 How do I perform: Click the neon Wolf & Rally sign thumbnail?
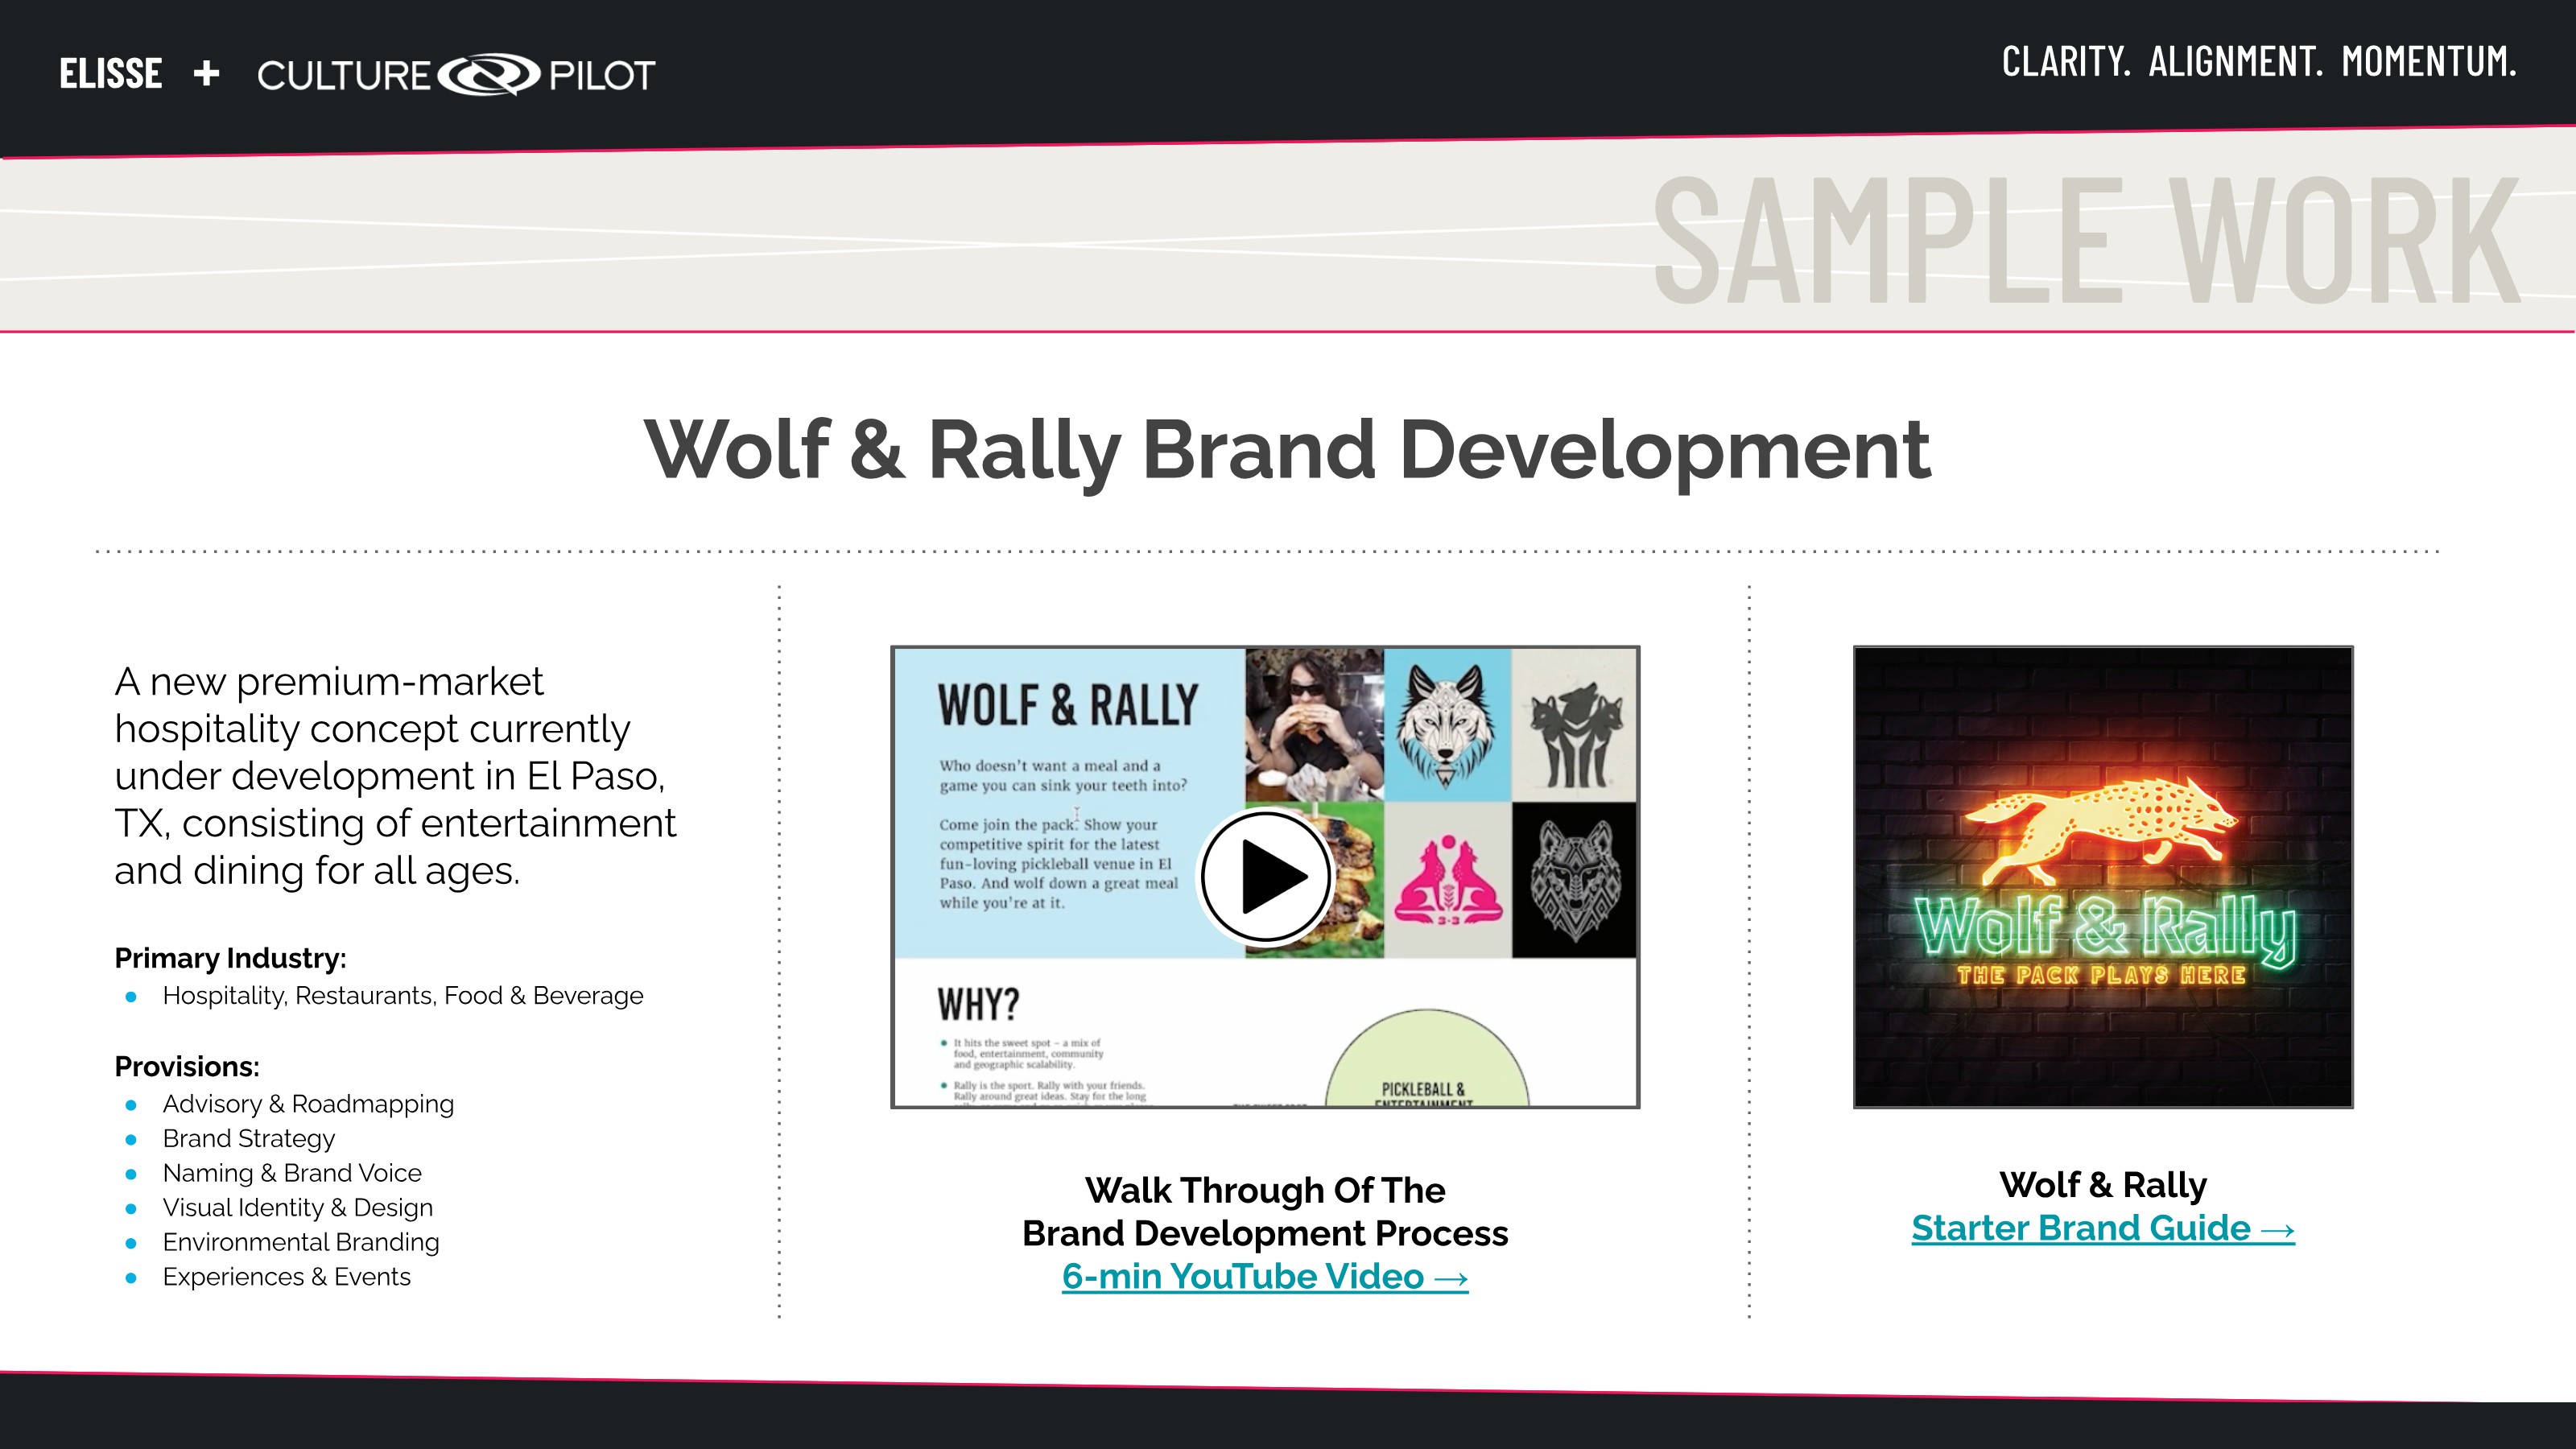click(2103, 877)
